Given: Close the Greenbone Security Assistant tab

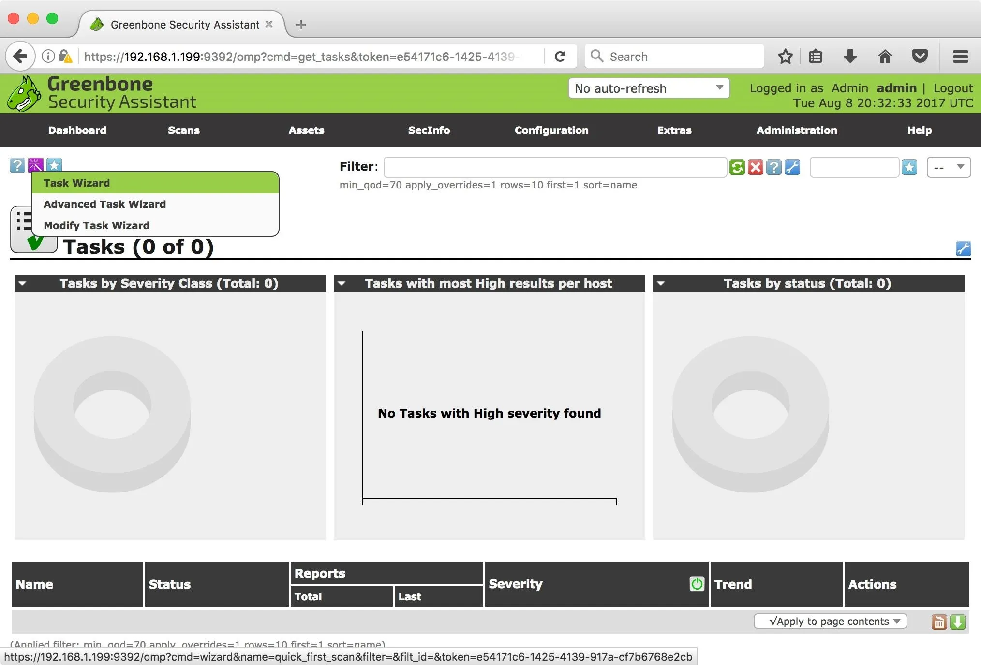Looking at the screenshot, I should 269,24.
